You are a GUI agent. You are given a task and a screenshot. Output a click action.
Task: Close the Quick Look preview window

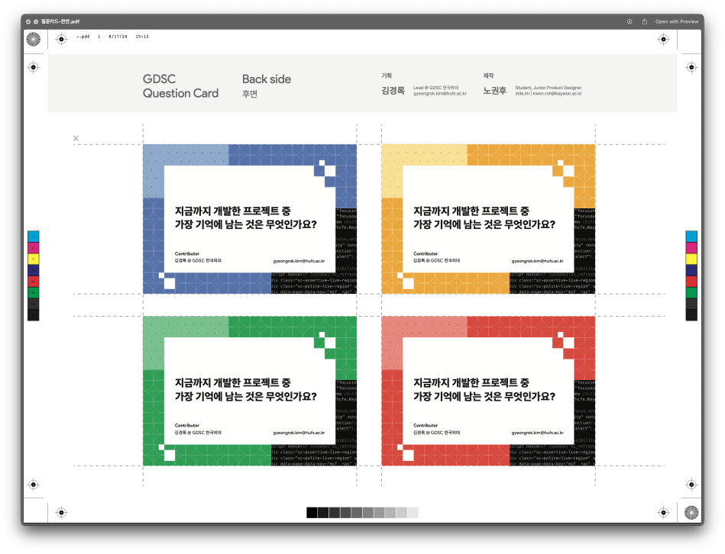coord(28,21)
